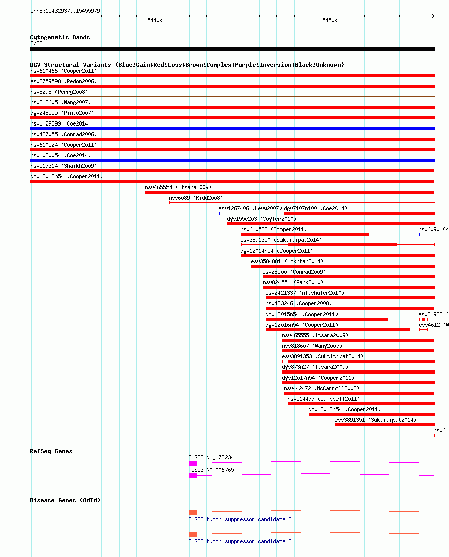Click magenta exon box of TUSC3|NM_178234
The height and width of the screenshot is (557, 449).
click(x=193, y=463)
